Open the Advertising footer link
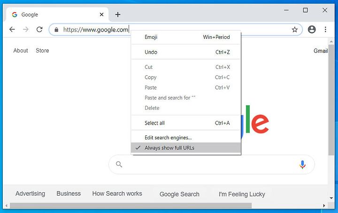338x213 pixels. tap(30, 194)
